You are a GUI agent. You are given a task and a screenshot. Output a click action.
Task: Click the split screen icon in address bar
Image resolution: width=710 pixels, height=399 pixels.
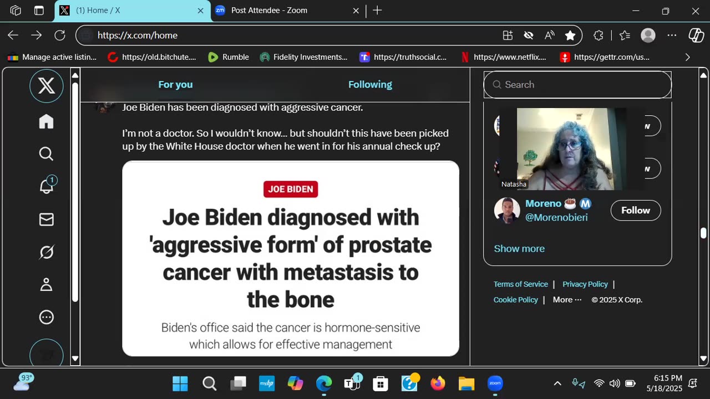[508, 35]
